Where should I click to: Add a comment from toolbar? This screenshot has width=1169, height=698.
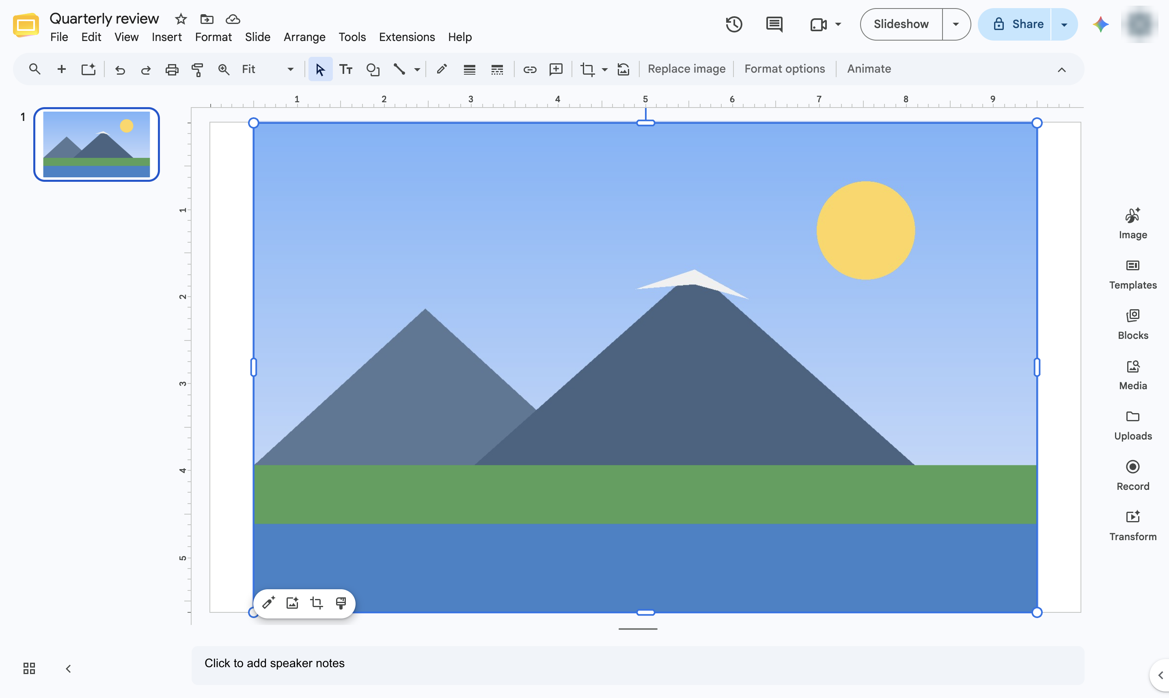tap(556, 70)
